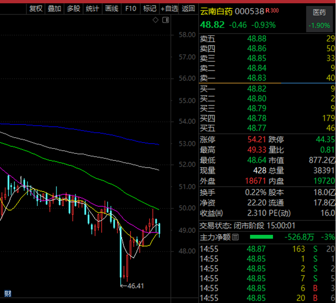This screenshot has height=303, width=336.
Task: Activate the 画线 drawing tool
Action: (x=112, y=9)
